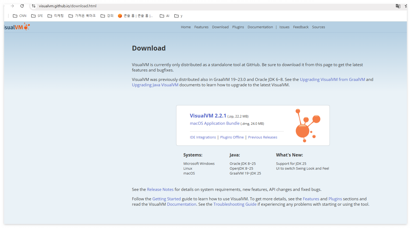The width and height of the screenshot is (411, 228).
Task: Open the y bookmark folder
Action: pyautogui.click(x=178, y=16)
